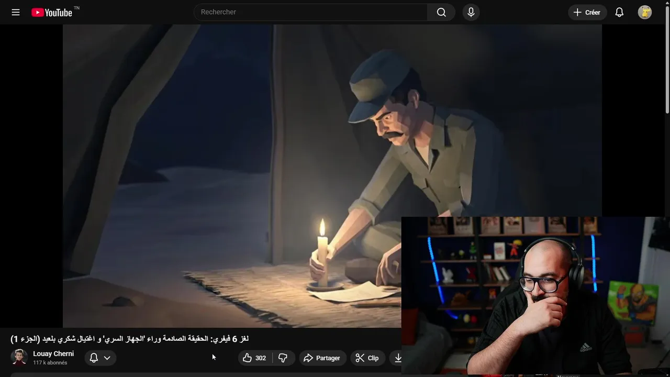Create a Clip with scissors button
The image size is (670, 377).
point(367,358)
